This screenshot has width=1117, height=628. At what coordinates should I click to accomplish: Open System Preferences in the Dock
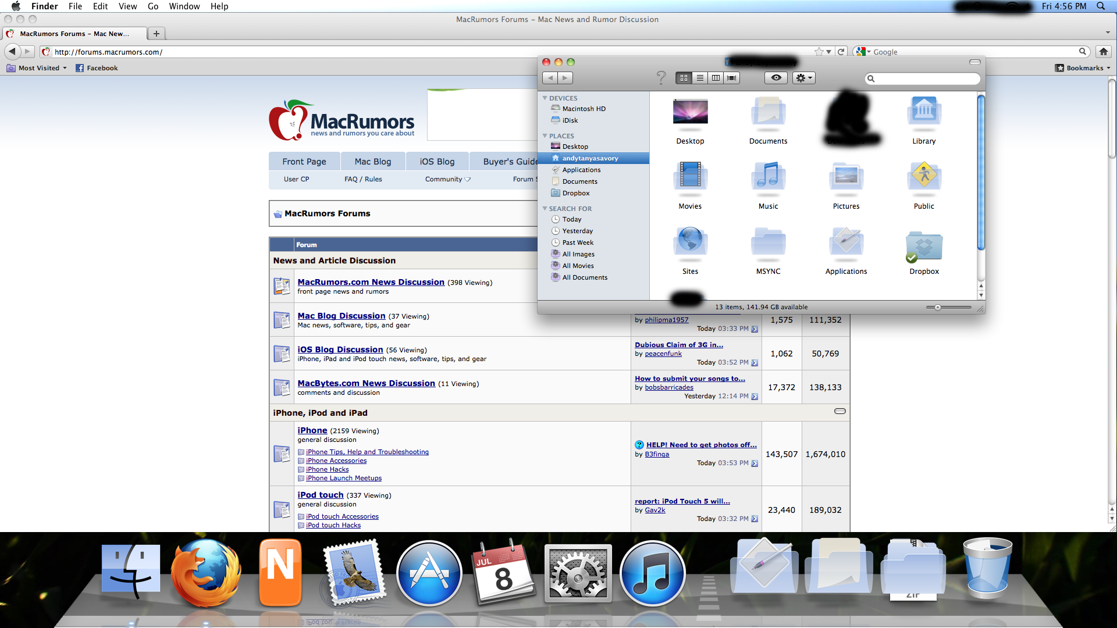pos(578,573)
